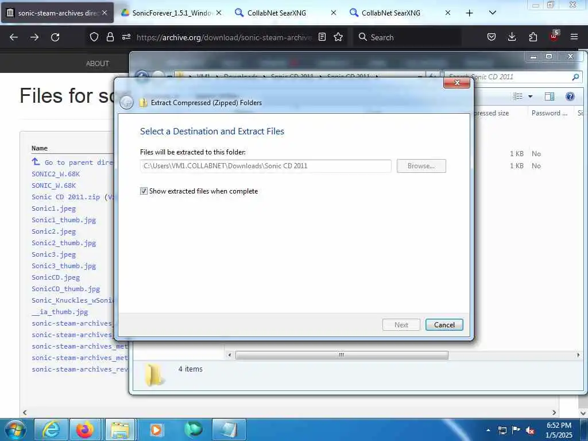Open Sonic2.jpeg link
The height and width of the screenshot is (441, 588).
[53, 231]
